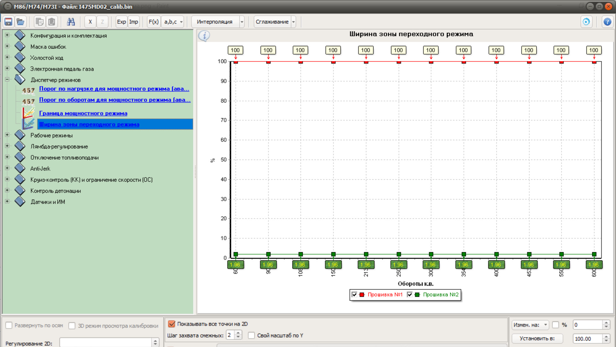Expand Конфигурация и комплектация node

pos(7,35)
